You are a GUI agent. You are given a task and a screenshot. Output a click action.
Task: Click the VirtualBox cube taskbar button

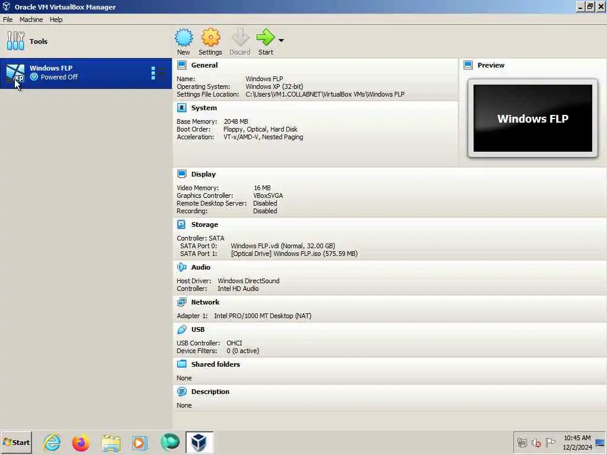[x=199, y=442]
